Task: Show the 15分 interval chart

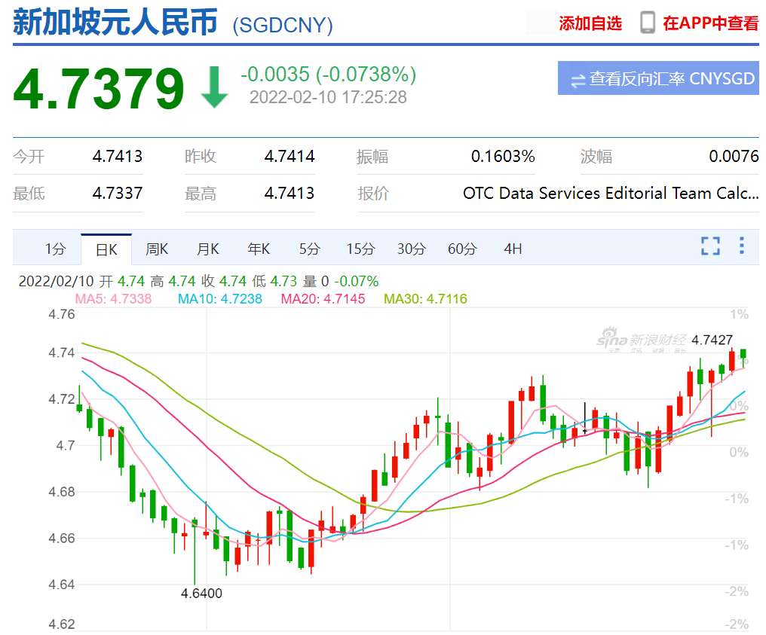Action: pos(360,249)
